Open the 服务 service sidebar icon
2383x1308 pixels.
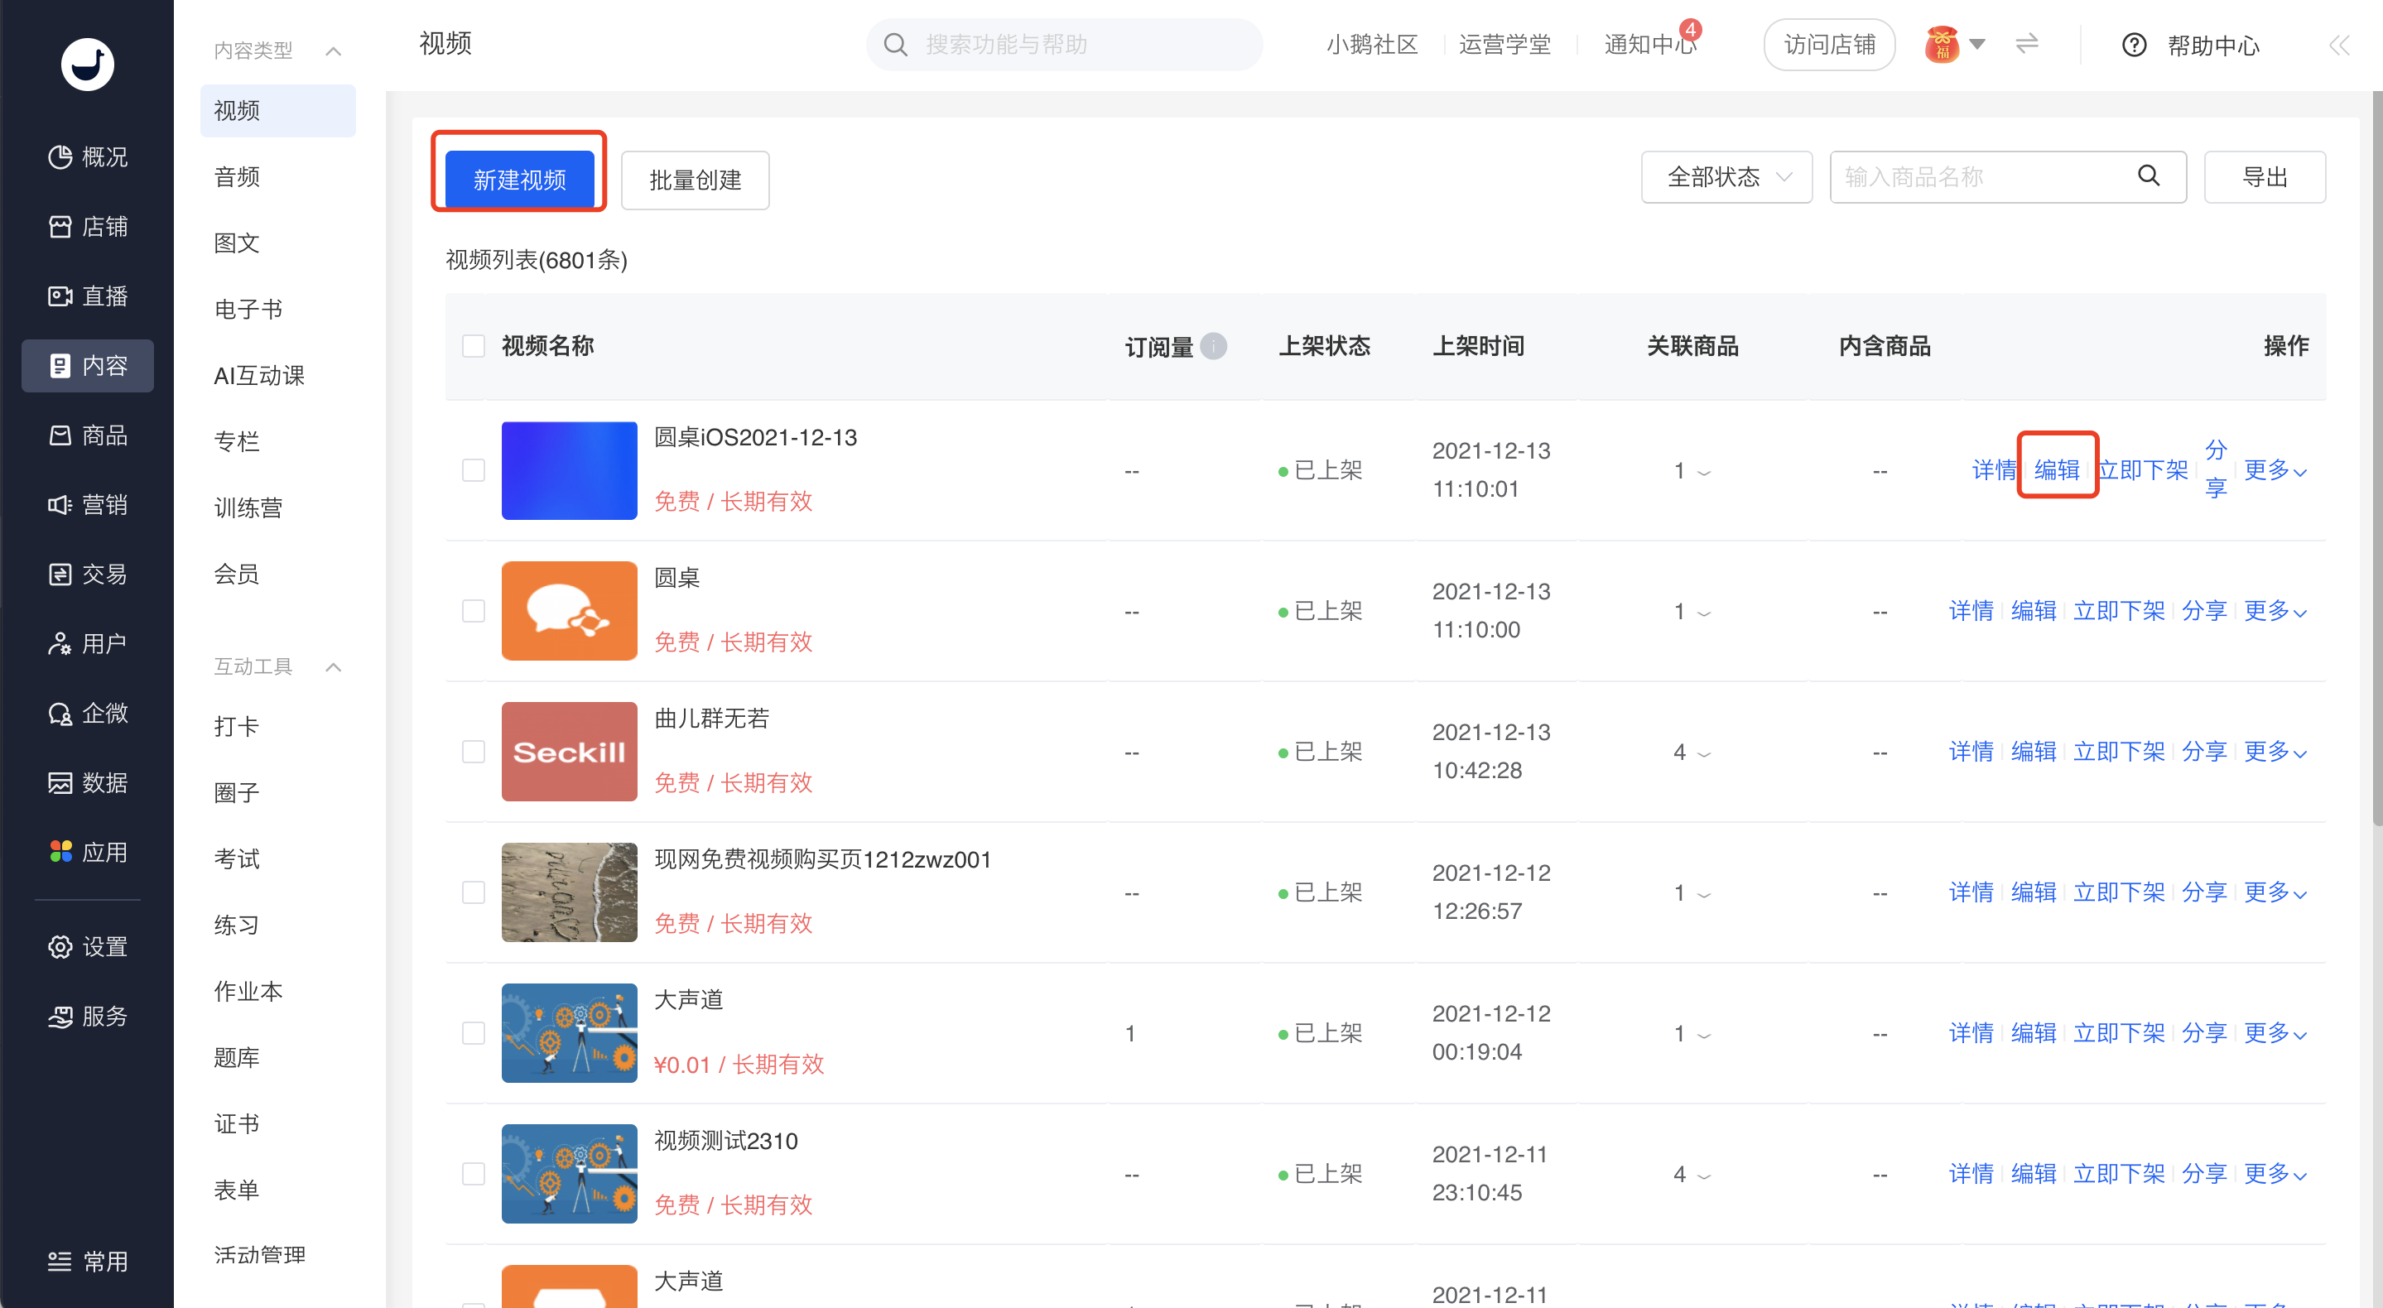pyautogui.click(x=60, y=1016)
